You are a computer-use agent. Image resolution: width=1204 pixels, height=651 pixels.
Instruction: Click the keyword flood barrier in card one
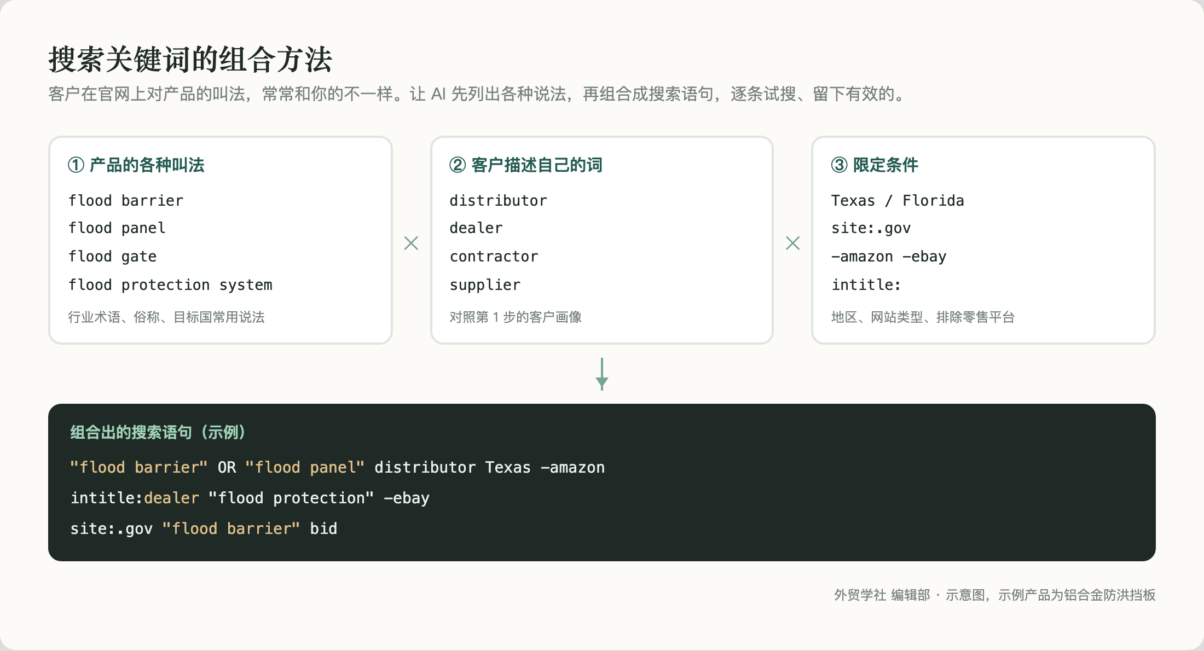pos(126,200)
